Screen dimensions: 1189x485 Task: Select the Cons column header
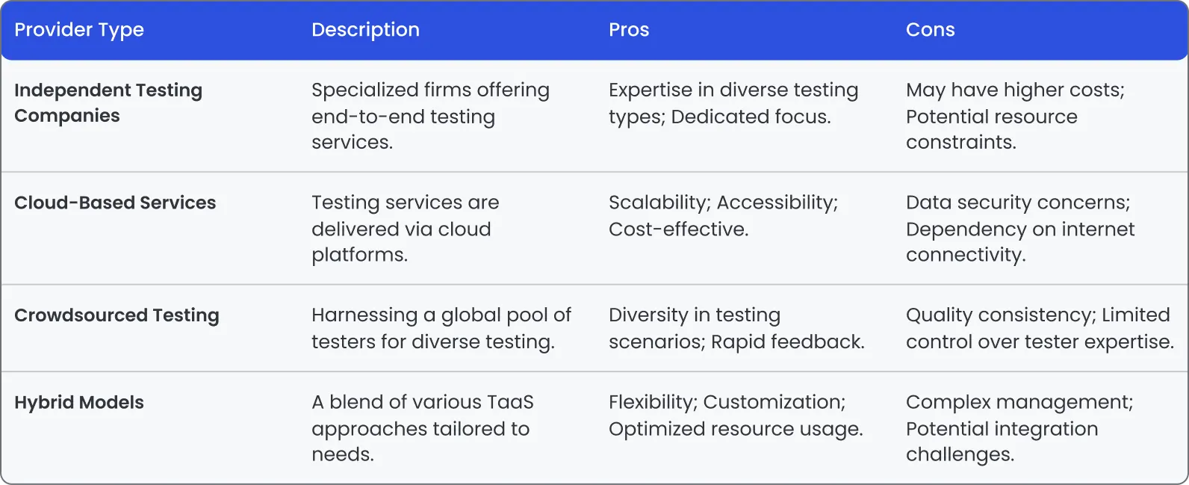[x=930, y=30]
